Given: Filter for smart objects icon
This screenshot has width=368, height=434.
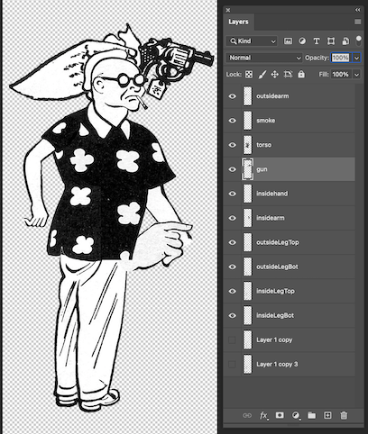Looking at the screenshot, I should tap(345, 41).
